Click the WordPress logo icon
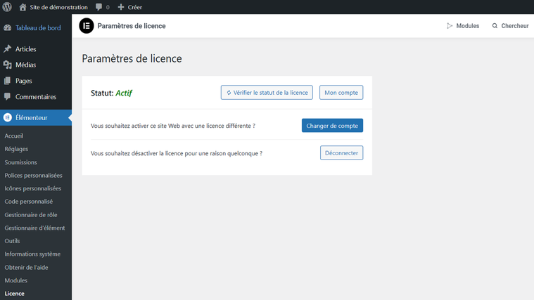534x300 pixels. point(7,7)
